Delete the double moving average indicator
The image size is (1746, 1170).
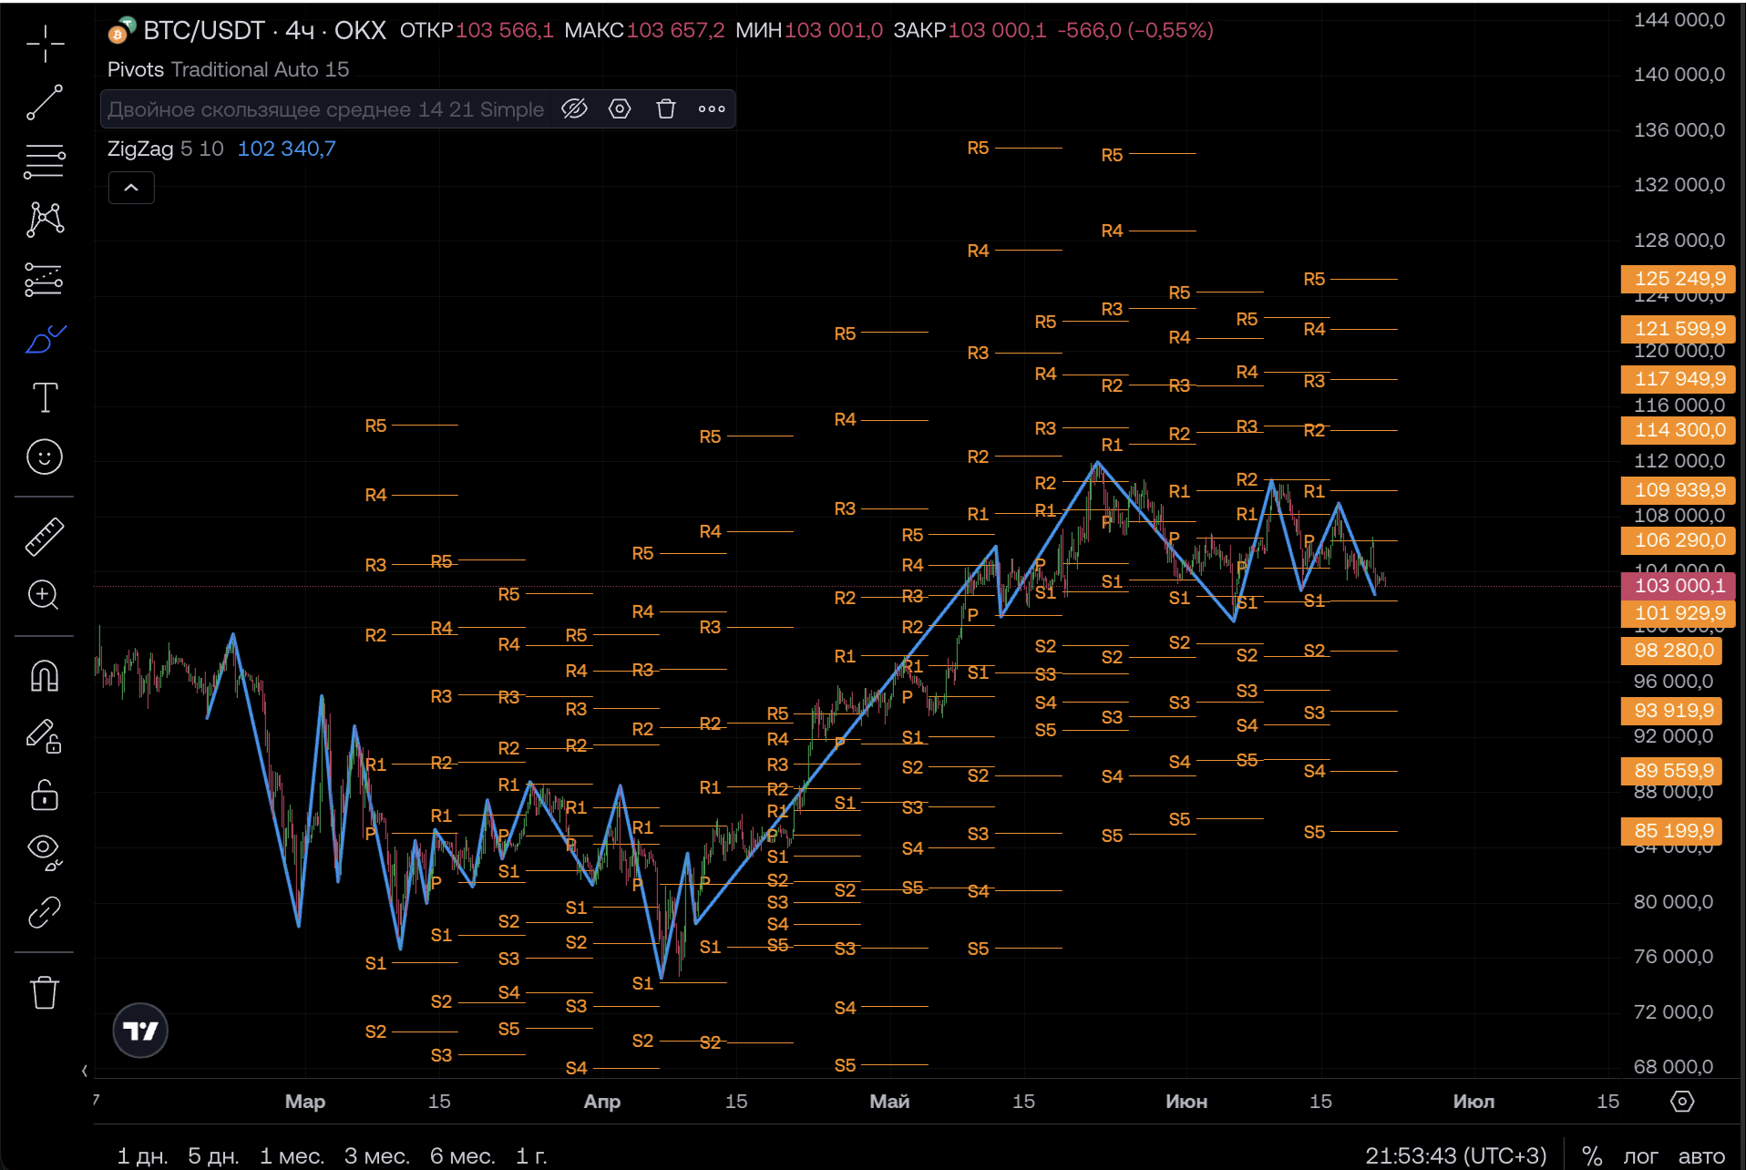coord(666,109)
